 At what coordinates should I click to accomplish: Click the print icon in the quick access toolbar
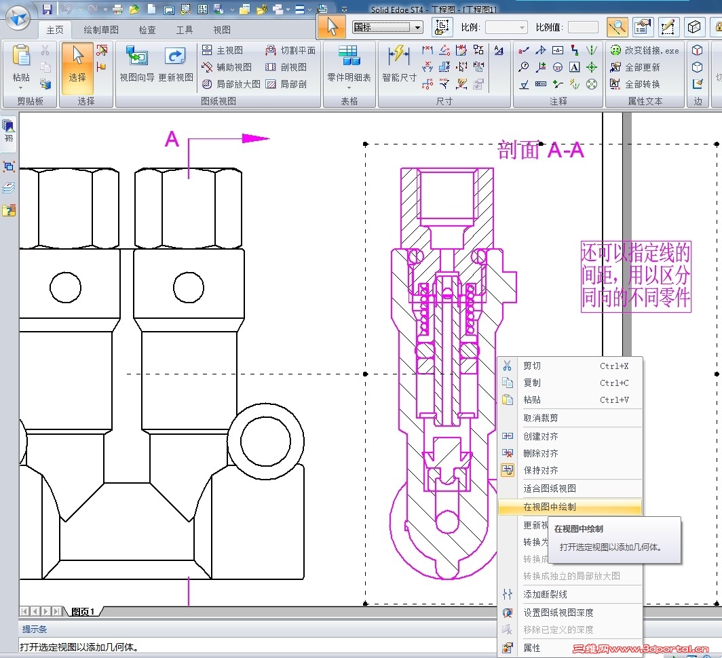[x=117, y=9]
